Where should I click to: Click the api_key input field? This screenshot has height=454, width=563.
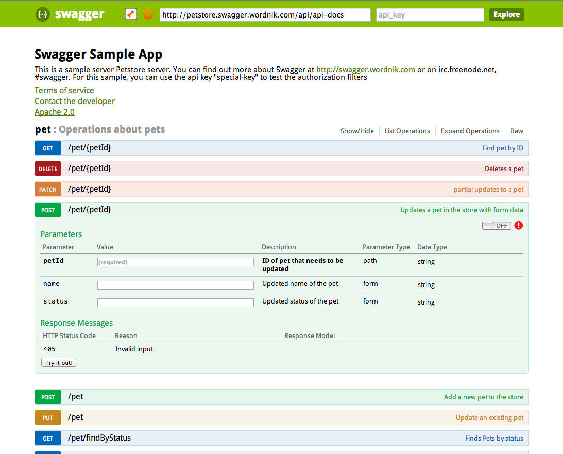click(430, 15)
